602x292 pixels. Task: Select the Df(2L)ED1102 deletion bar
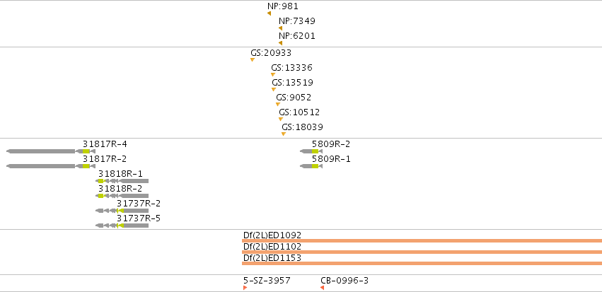(x=422, y=252)
